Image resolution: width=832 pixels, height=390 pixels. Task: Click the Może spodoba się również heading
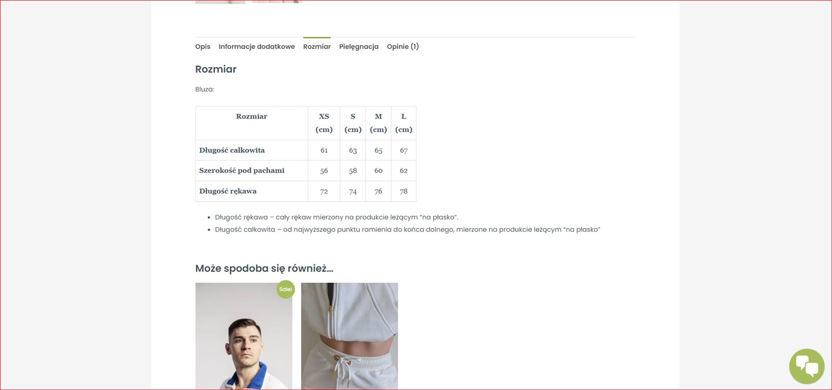(264, 268)
